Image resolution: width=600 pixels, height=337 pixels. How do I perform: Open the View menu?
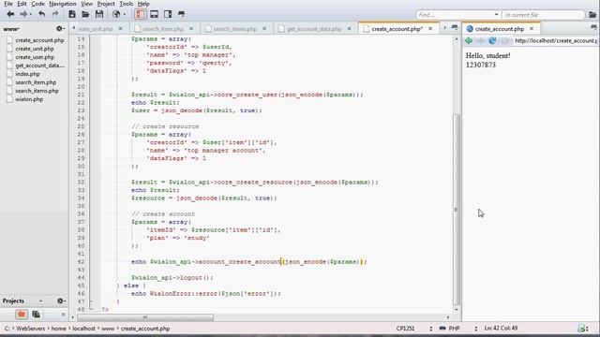tap(87, 4)
